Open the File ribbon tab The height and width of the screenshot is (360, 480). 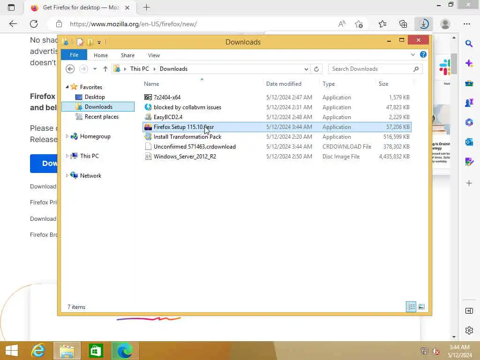(74, 55)
